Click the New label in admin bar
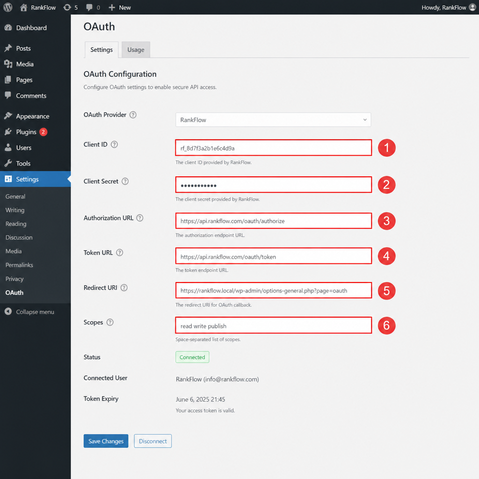479x479 pixels. (125, 7)
